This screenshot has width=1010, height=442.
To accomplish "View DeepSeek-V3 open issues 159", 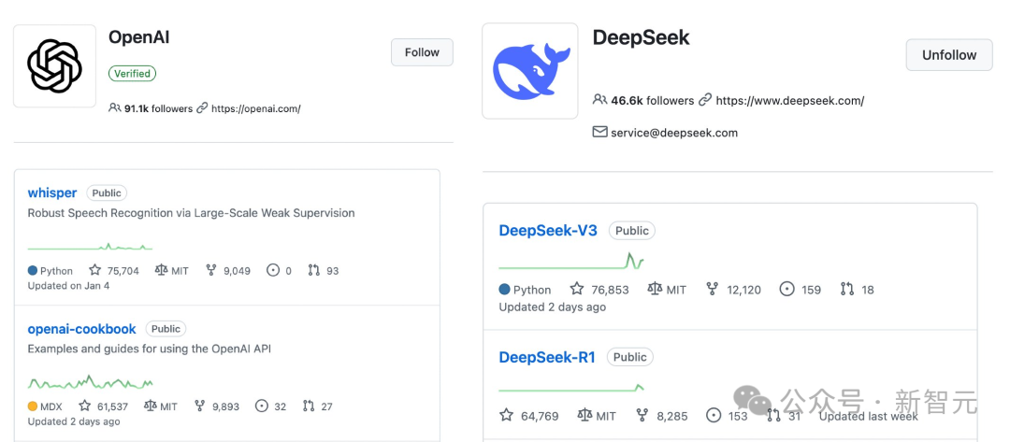I will pyautogui.click(x=800, y=290).
